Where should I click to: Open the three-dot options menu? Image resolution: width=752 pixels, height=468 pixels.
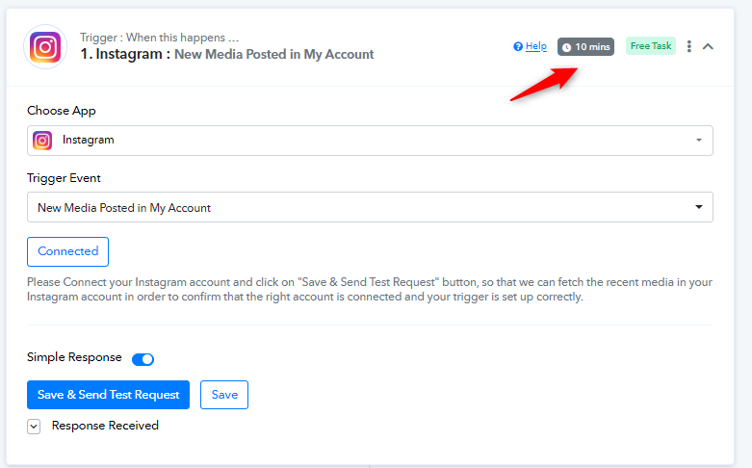click(689, 46)
